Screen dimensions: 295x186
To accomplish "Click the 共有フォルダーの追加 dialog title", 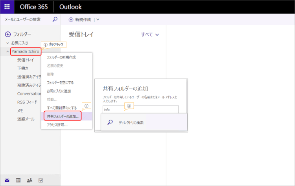I will (125, 89).
